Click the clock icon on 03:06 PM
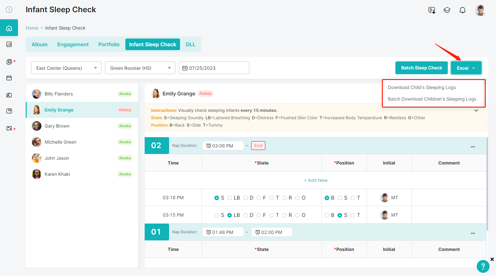Screen dimensions: 496x276 pos(209,146)
